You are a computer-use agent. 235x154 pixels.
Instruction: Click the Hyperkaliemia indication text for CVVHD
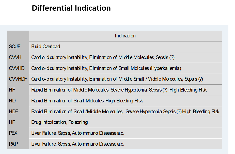click(166, 68)
